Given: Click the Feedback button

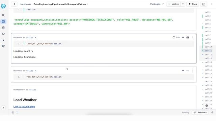Looking at the screenshot, I should [200, 113].
